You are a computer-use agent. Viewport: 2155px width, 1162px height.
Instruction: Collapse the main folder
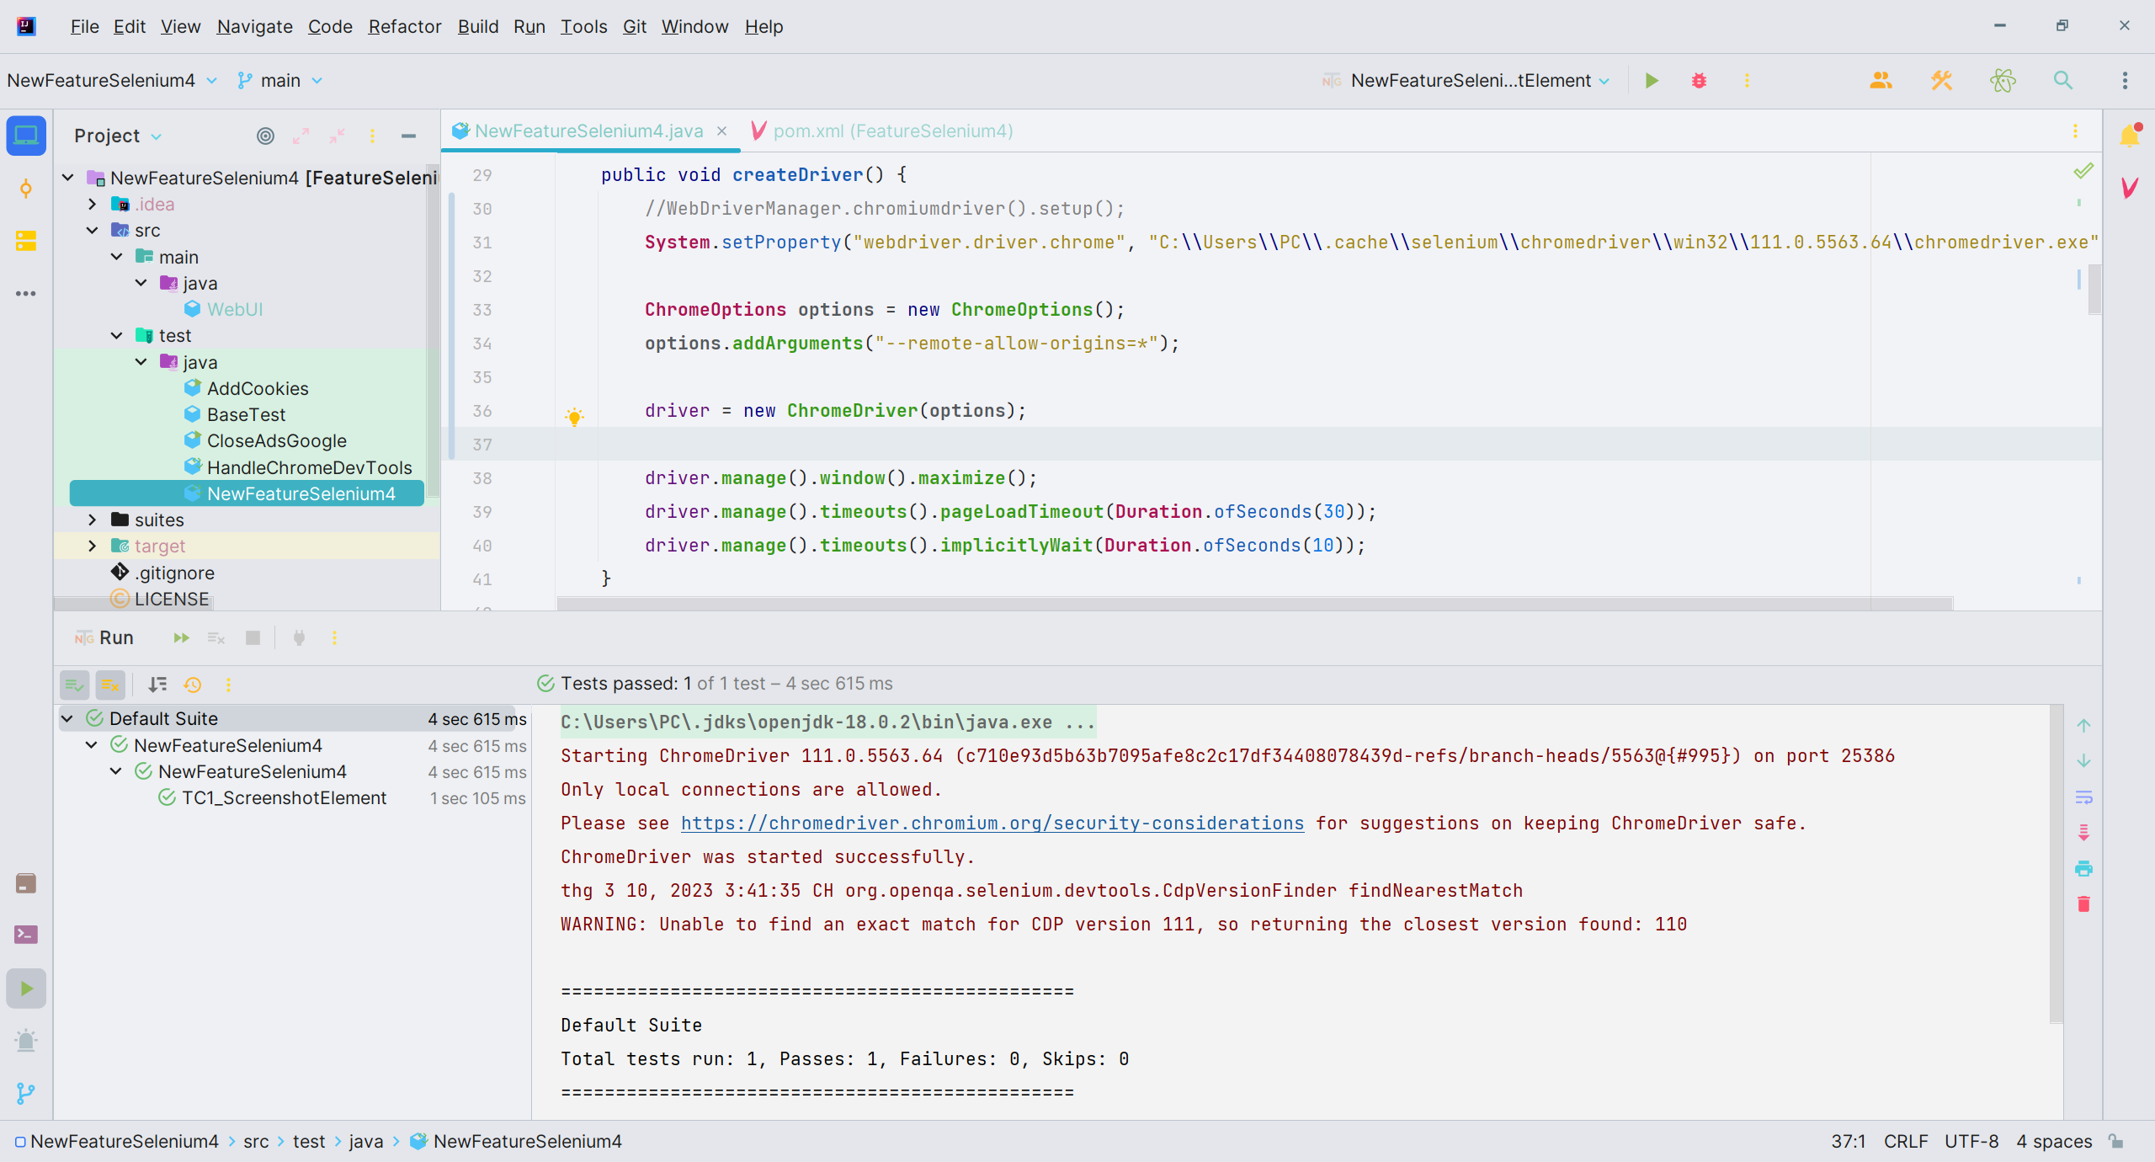117,257
